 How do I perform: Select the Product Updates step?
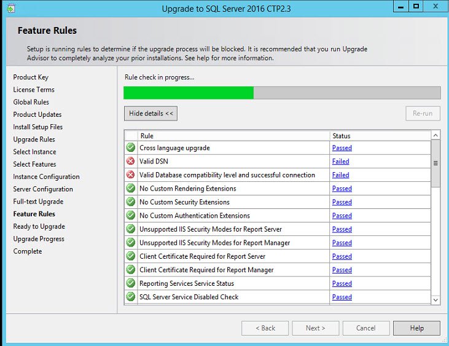click(x=37, y=114)
